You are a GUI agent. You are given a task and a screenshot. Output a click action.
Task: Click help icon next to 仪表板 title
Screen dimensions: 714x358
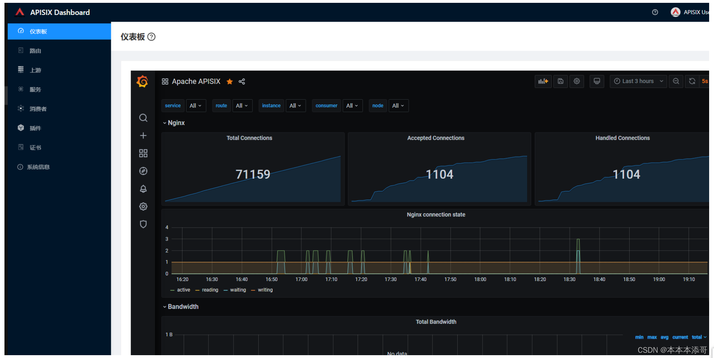(151, 37)
